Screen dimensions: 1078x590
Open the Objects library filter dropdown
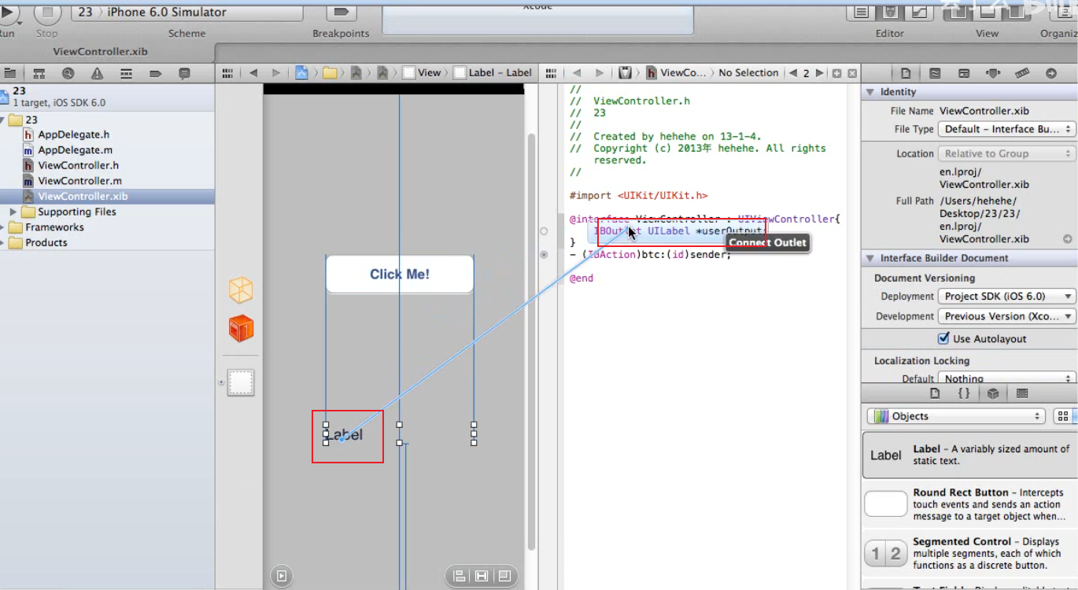(955, 416)
